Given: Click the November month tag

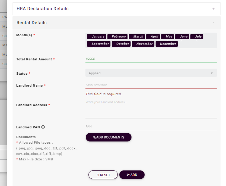Looking at the screenshot, I should [143, 44].
